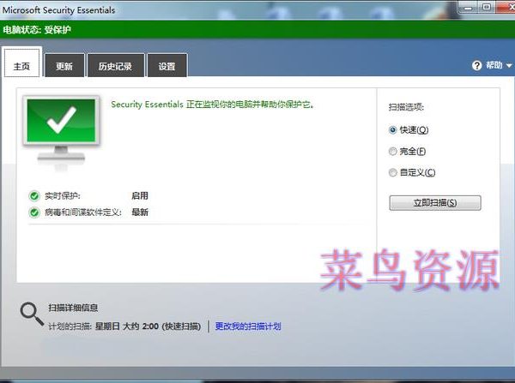
Task: Pick the 自定义 (Custom) scan option
Action: (393, 172)
